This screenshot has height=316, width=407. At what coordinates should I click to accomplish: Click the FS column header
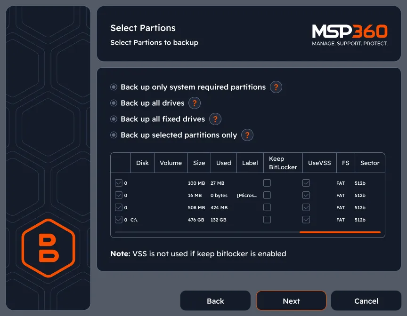pos(345,163)
